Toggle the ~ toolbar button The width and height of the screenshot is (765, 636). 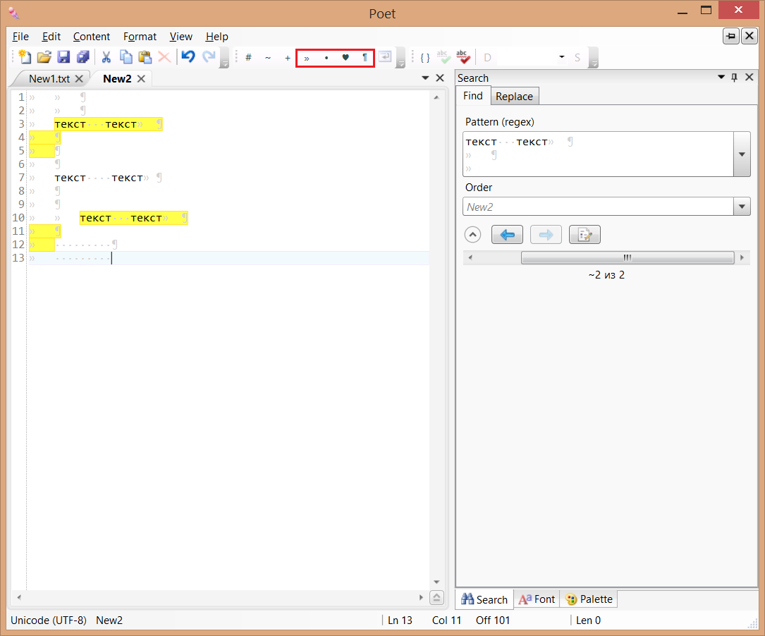pyautogui.click(x=268, y=58)
